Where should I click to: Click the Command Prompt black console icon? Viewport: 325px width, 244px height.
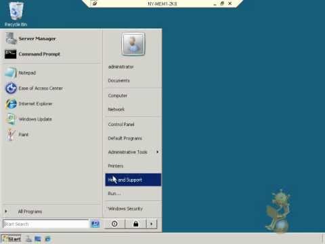pyautogui.click(x=10, y=54)
